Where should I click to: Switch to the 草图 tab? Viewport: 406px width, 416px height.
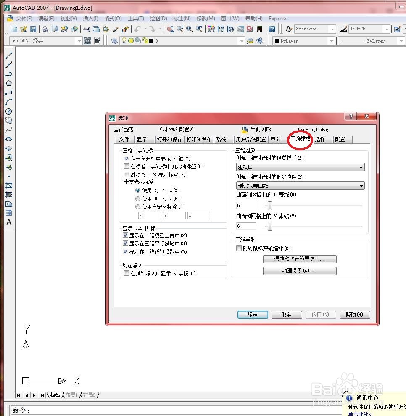click(278, 139)
